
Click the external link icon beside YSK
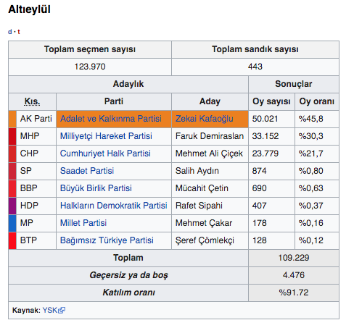coord(62,311)
